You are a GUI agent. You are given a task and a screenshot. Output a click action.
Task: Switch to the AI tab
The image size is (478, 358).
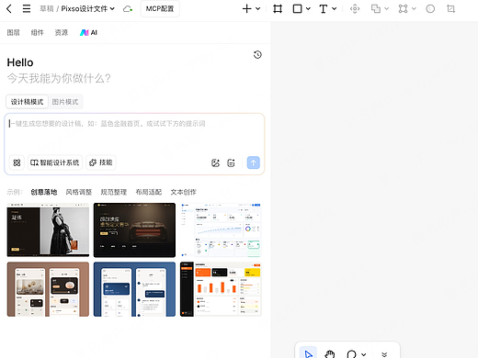[88, 32]
